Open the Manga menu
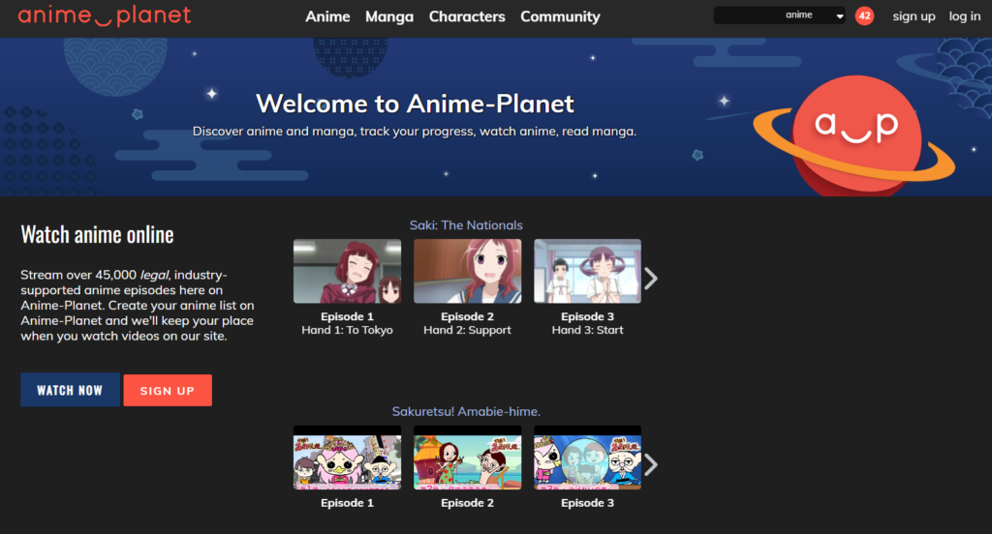Screen dimensions: 992x534 coord(389,17)
